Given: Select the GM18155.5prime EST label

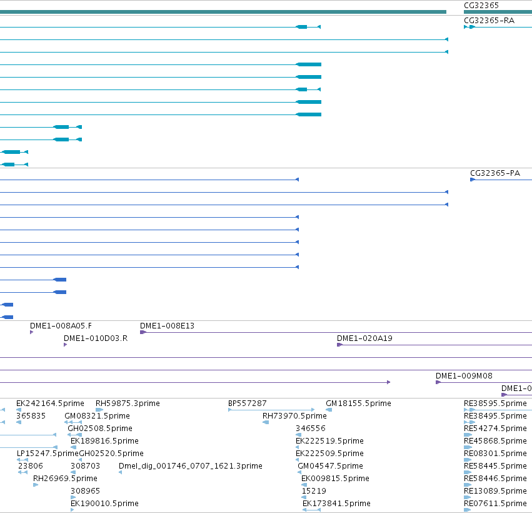Looking at the screenshot, I should pos(358,404).
